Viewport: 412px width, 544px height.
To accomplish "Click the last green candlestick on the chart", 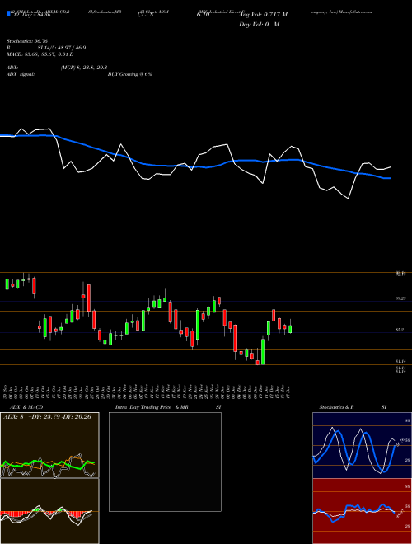I will coord(290,329).
